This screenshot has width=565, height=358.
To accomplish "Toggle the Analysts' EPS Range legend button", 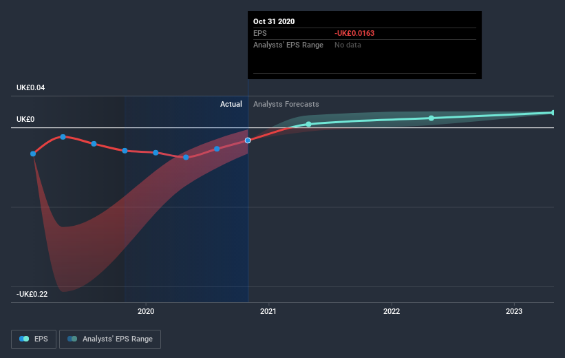I will click(x=110, y=339).
